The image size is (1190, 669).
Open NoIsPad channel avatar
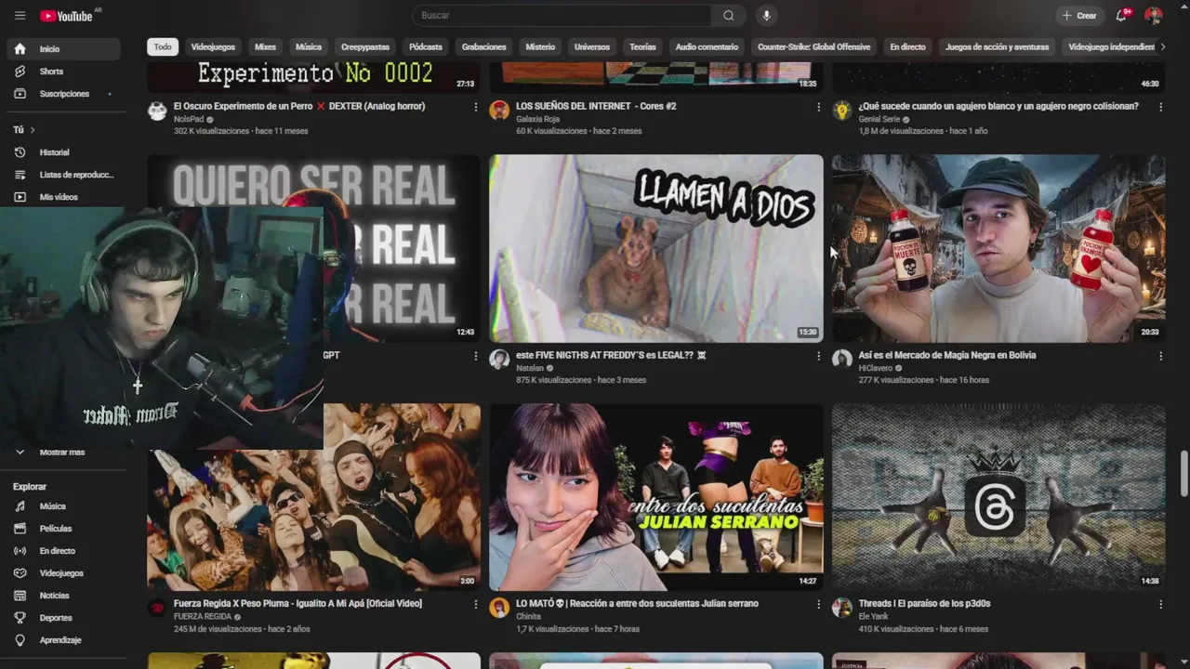tap(158, 111)
